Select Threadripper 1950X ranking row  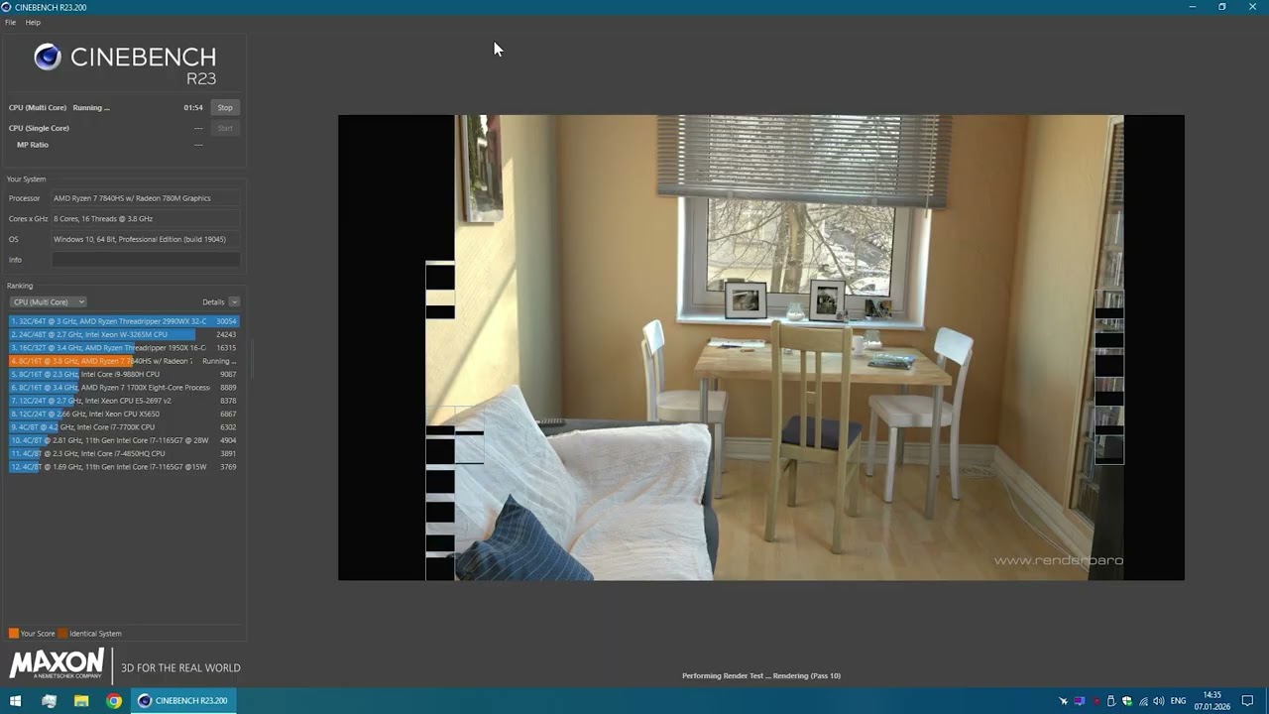pyautogui.click(x=124, y=348)
